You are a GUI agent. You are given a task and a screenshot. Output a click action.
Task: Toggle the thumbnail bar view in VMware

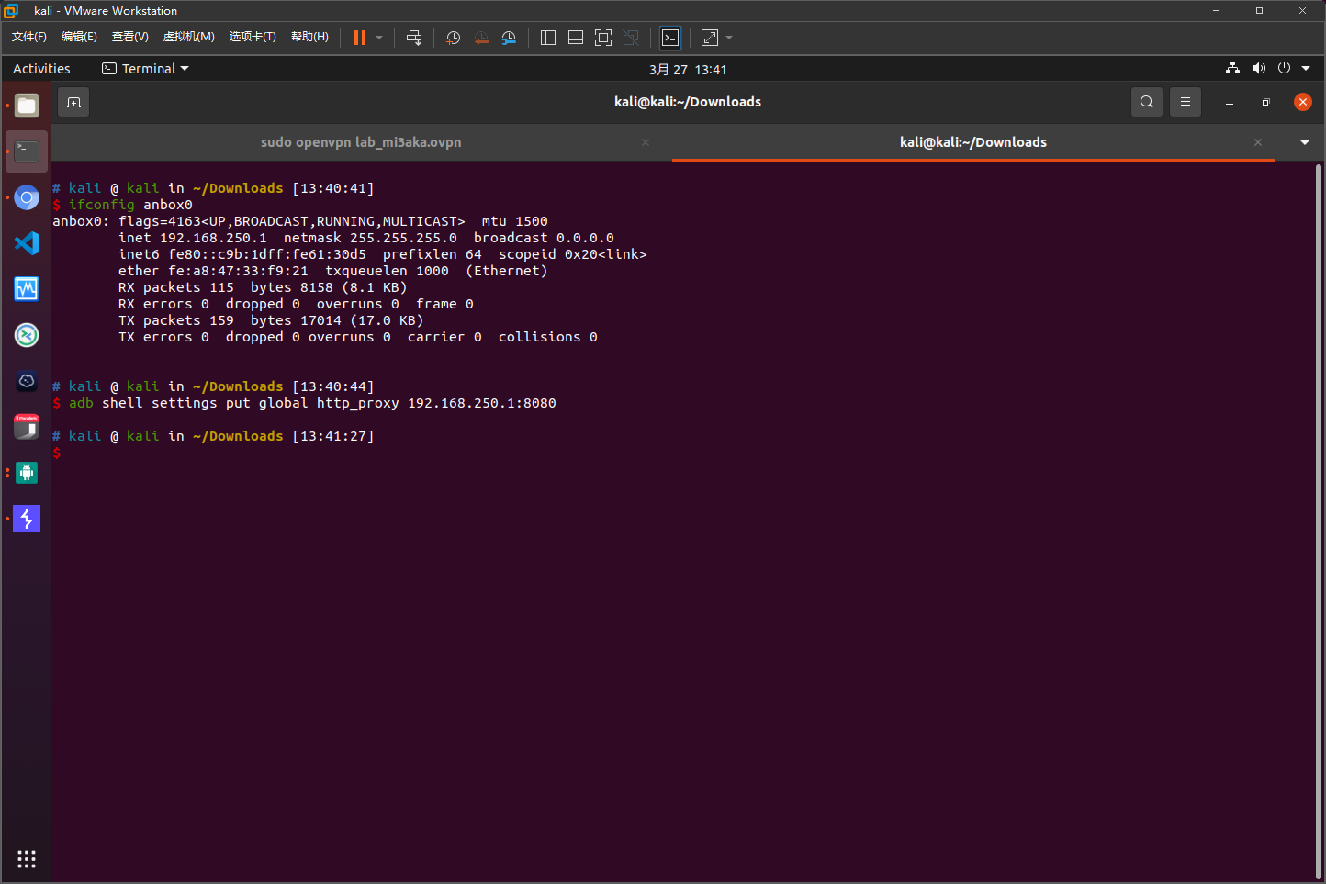[x=576, y=38]
